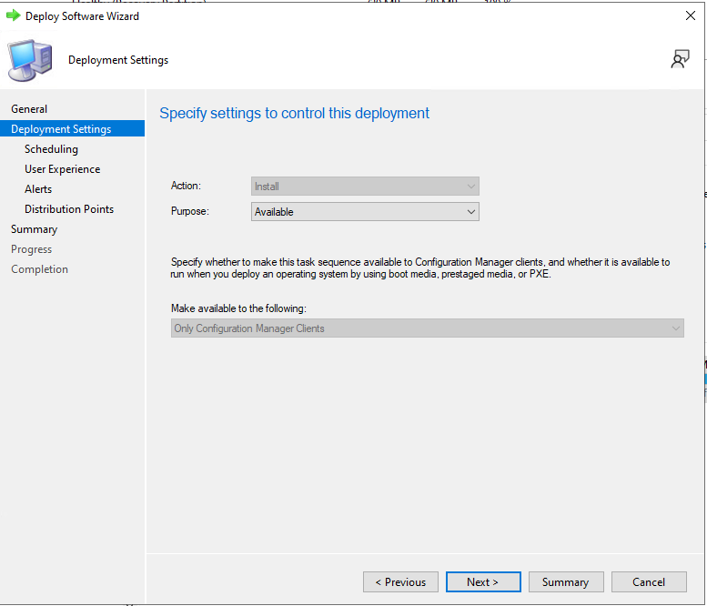This screenshot has width=707, height=606.
Task: Select the Progress step in sidebar
Action: pyautogui.click(x=31, y=249)
